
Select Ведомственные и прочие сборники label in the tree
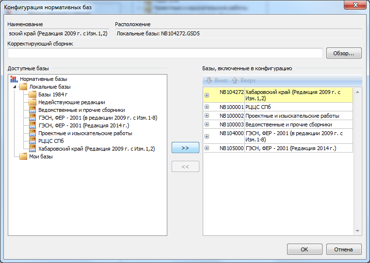coord(81,110)
